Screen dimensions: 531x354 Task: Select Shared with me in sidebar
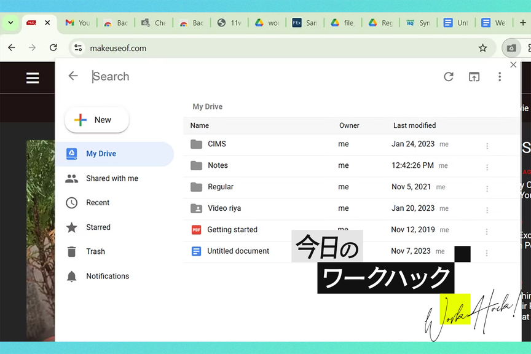pyautogui.click(x=112, y=178)
